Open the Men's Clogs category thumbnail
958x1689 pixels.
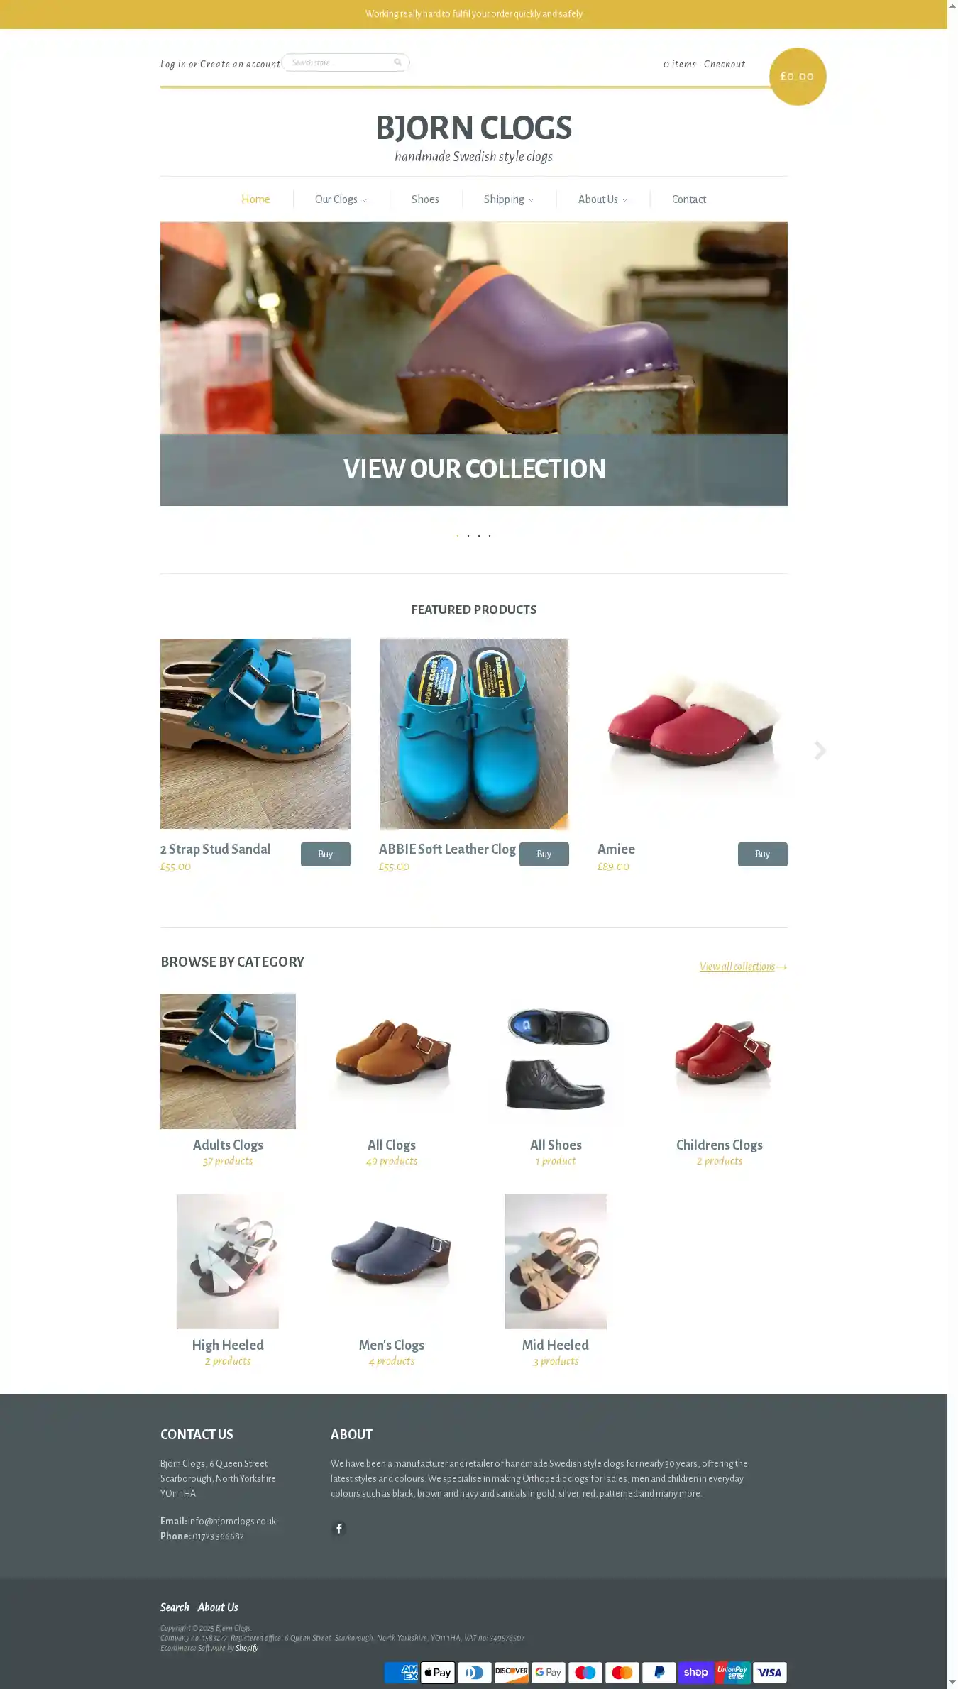392,1261
